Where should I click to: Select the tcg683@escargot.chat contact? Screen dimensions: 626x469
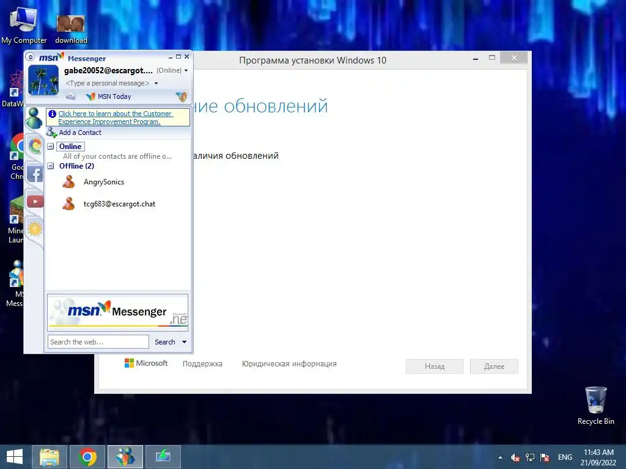coord(119,204)
